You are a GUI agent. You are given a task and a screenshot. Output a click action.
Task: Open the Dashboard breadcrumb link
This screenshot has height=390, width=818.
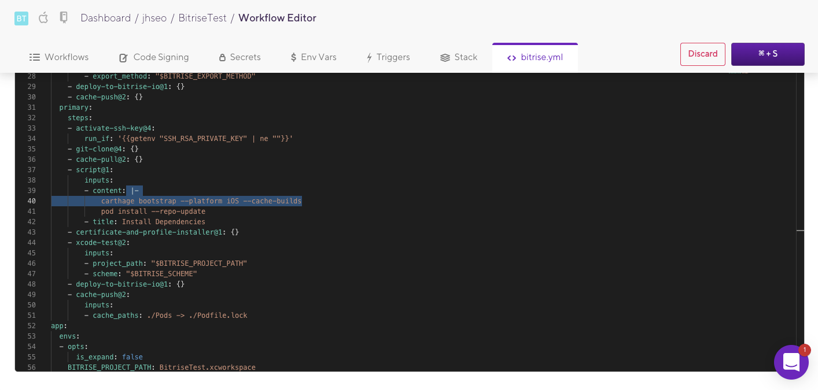[106, 18]
